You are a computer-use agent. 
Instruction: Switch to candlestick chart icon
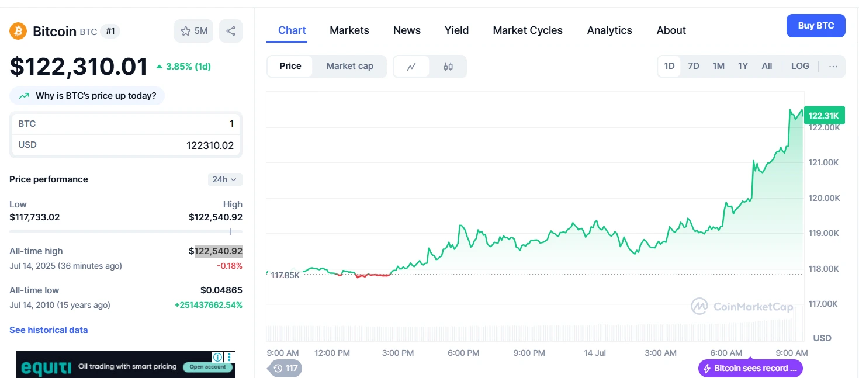click(x=448, y=67)
